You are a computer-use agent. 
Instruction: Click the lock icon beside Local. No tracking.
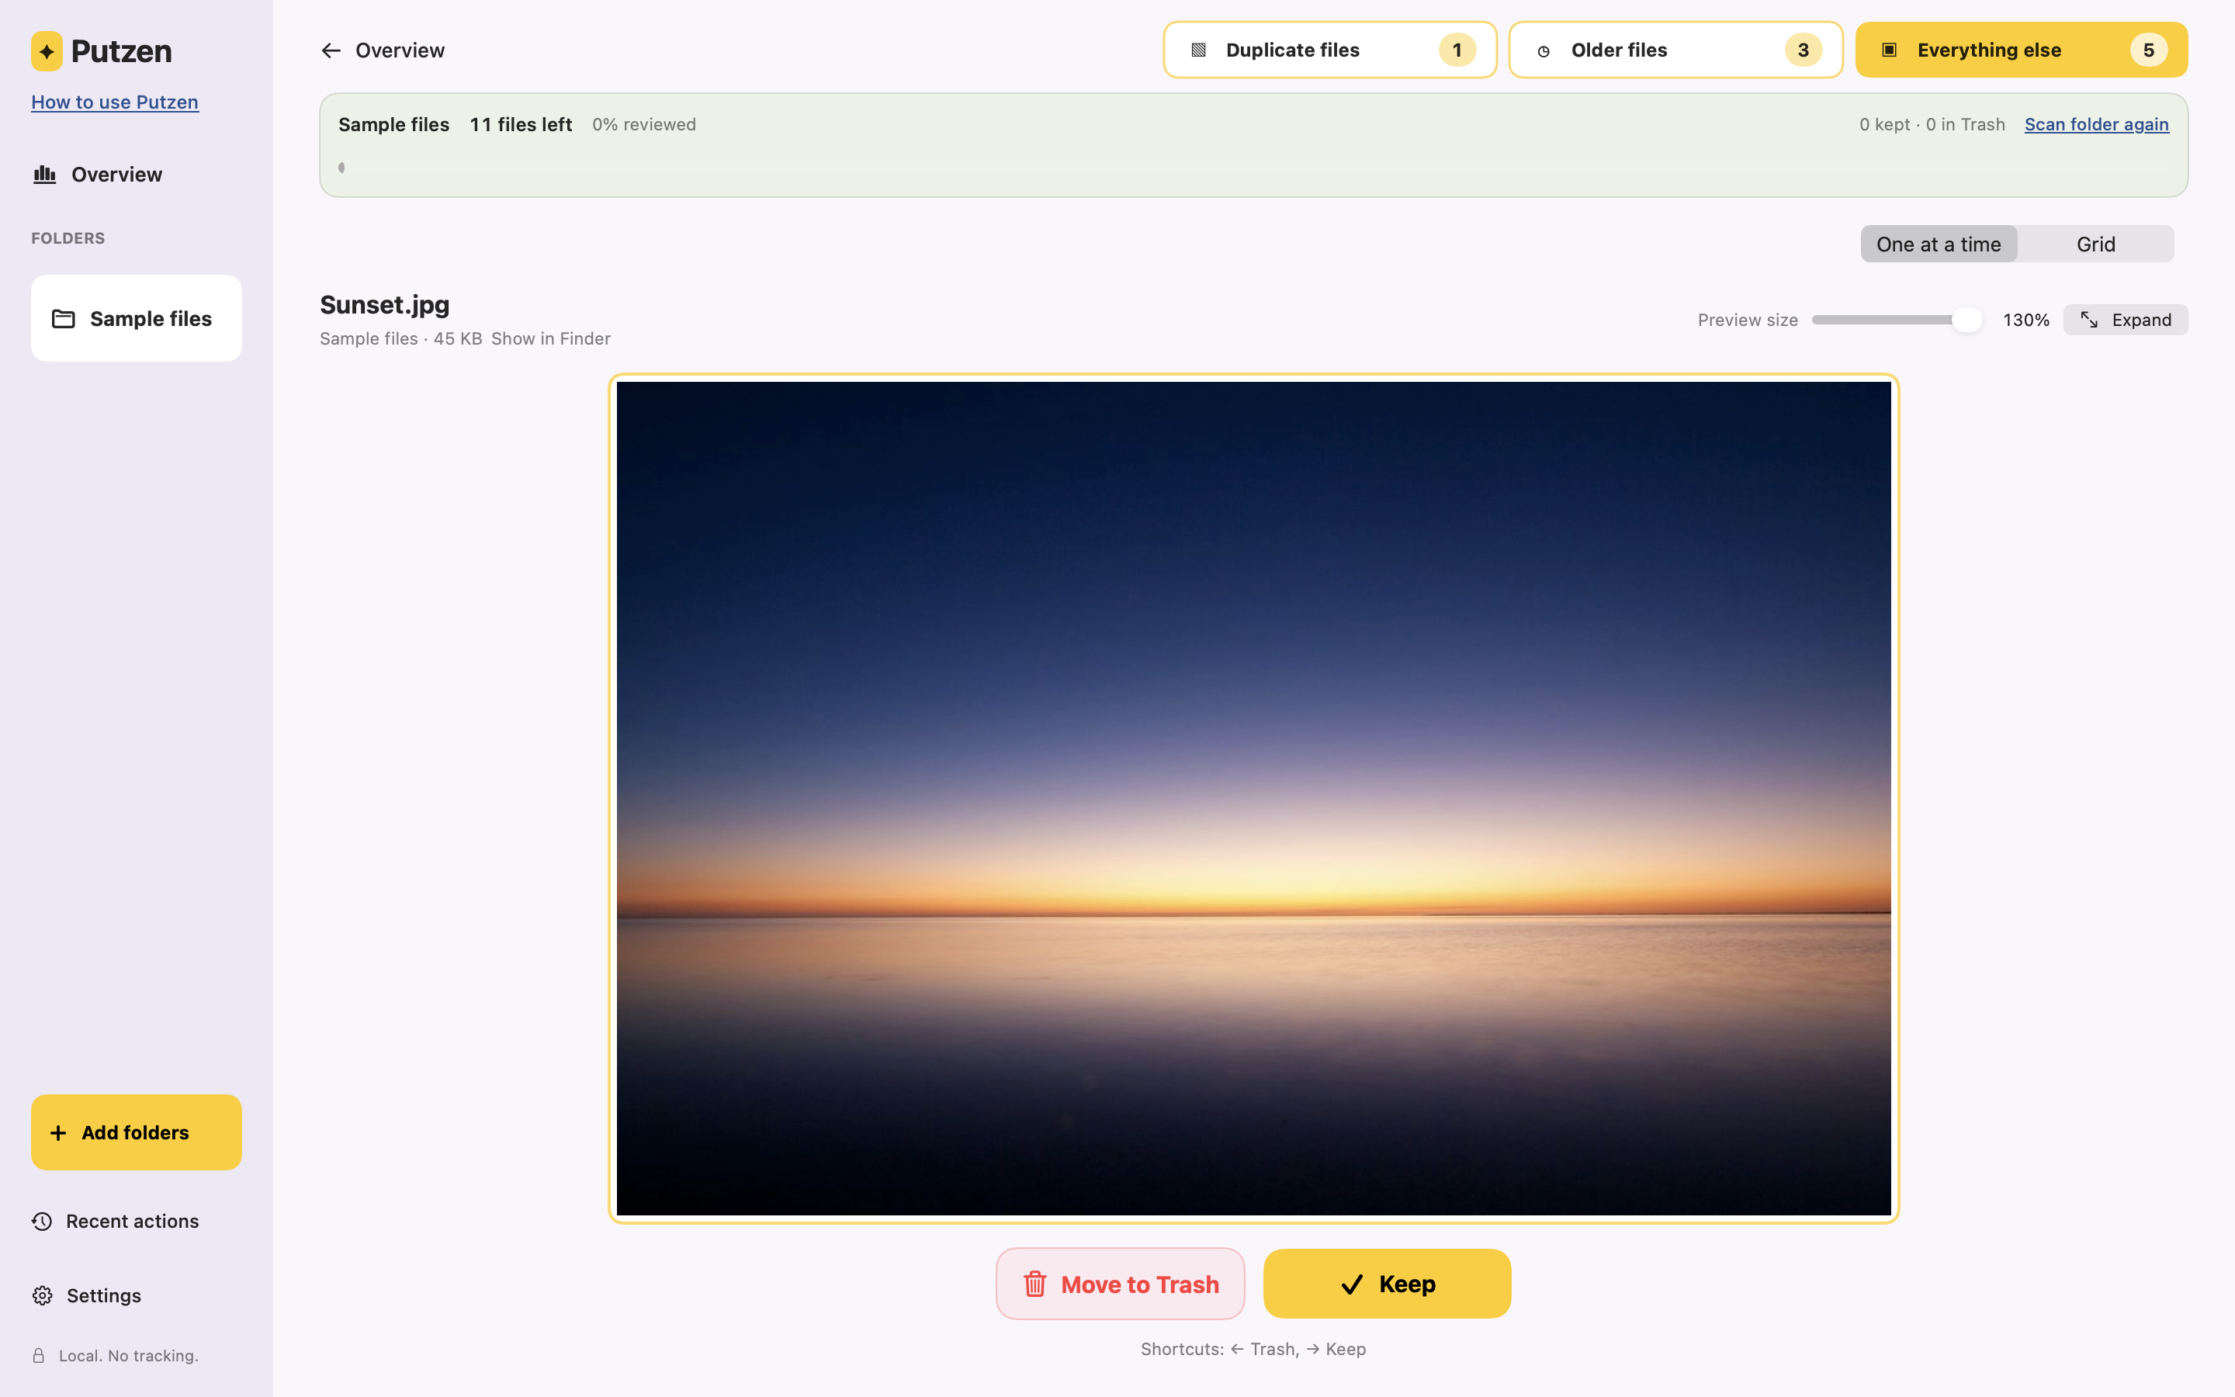[x=39, y=1355]
